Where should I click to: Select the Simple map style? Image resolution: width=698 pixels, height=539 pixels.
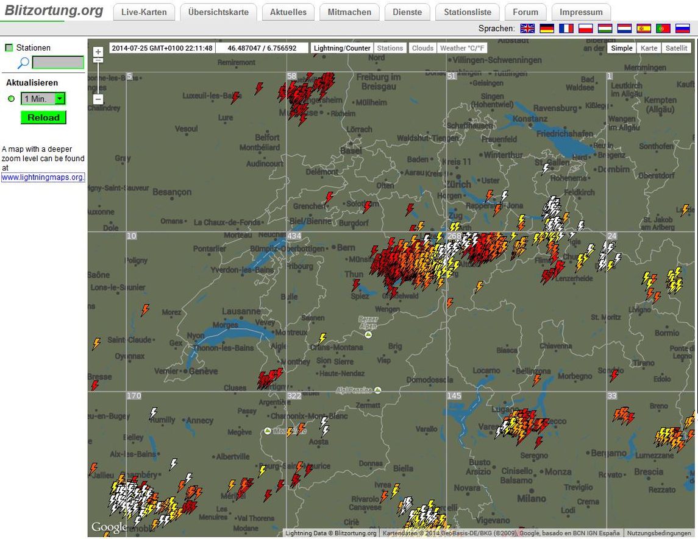[621, 48]
